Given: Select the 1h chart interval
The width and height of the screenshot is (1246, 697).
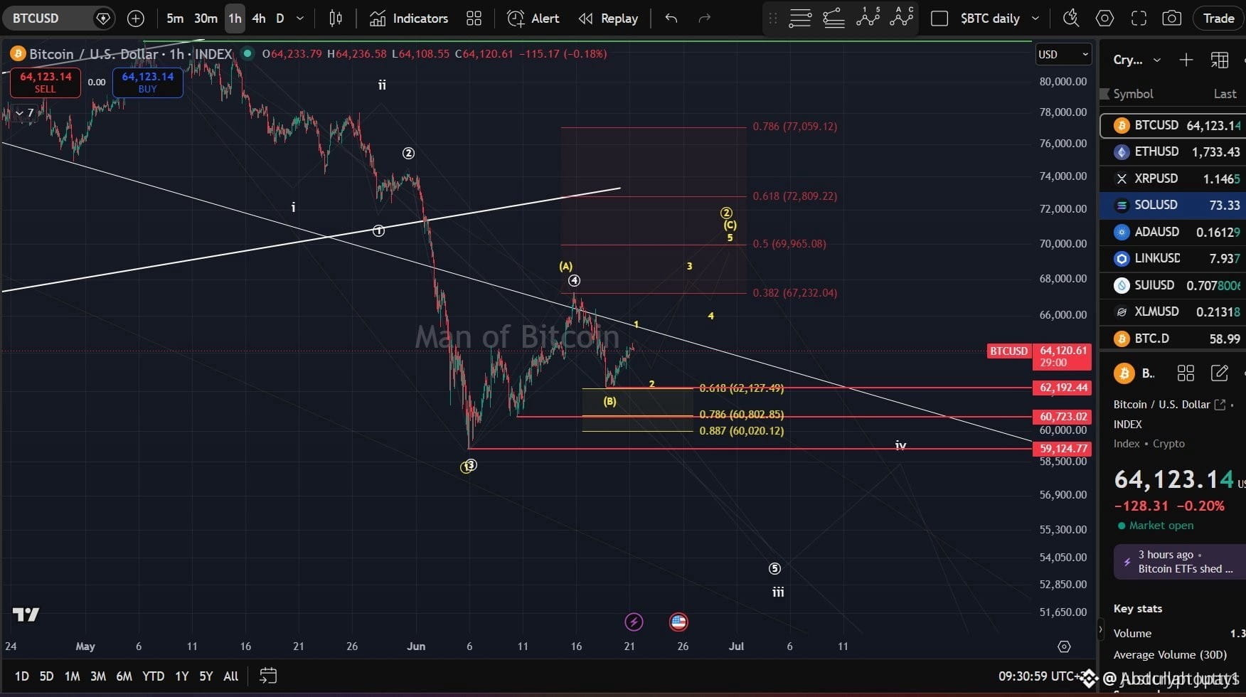Looking at the screenshot, I should [235, 18].
